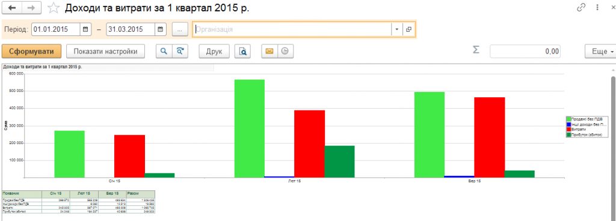
Task: Open the search magnifier tool
Action: click(164, 51)
